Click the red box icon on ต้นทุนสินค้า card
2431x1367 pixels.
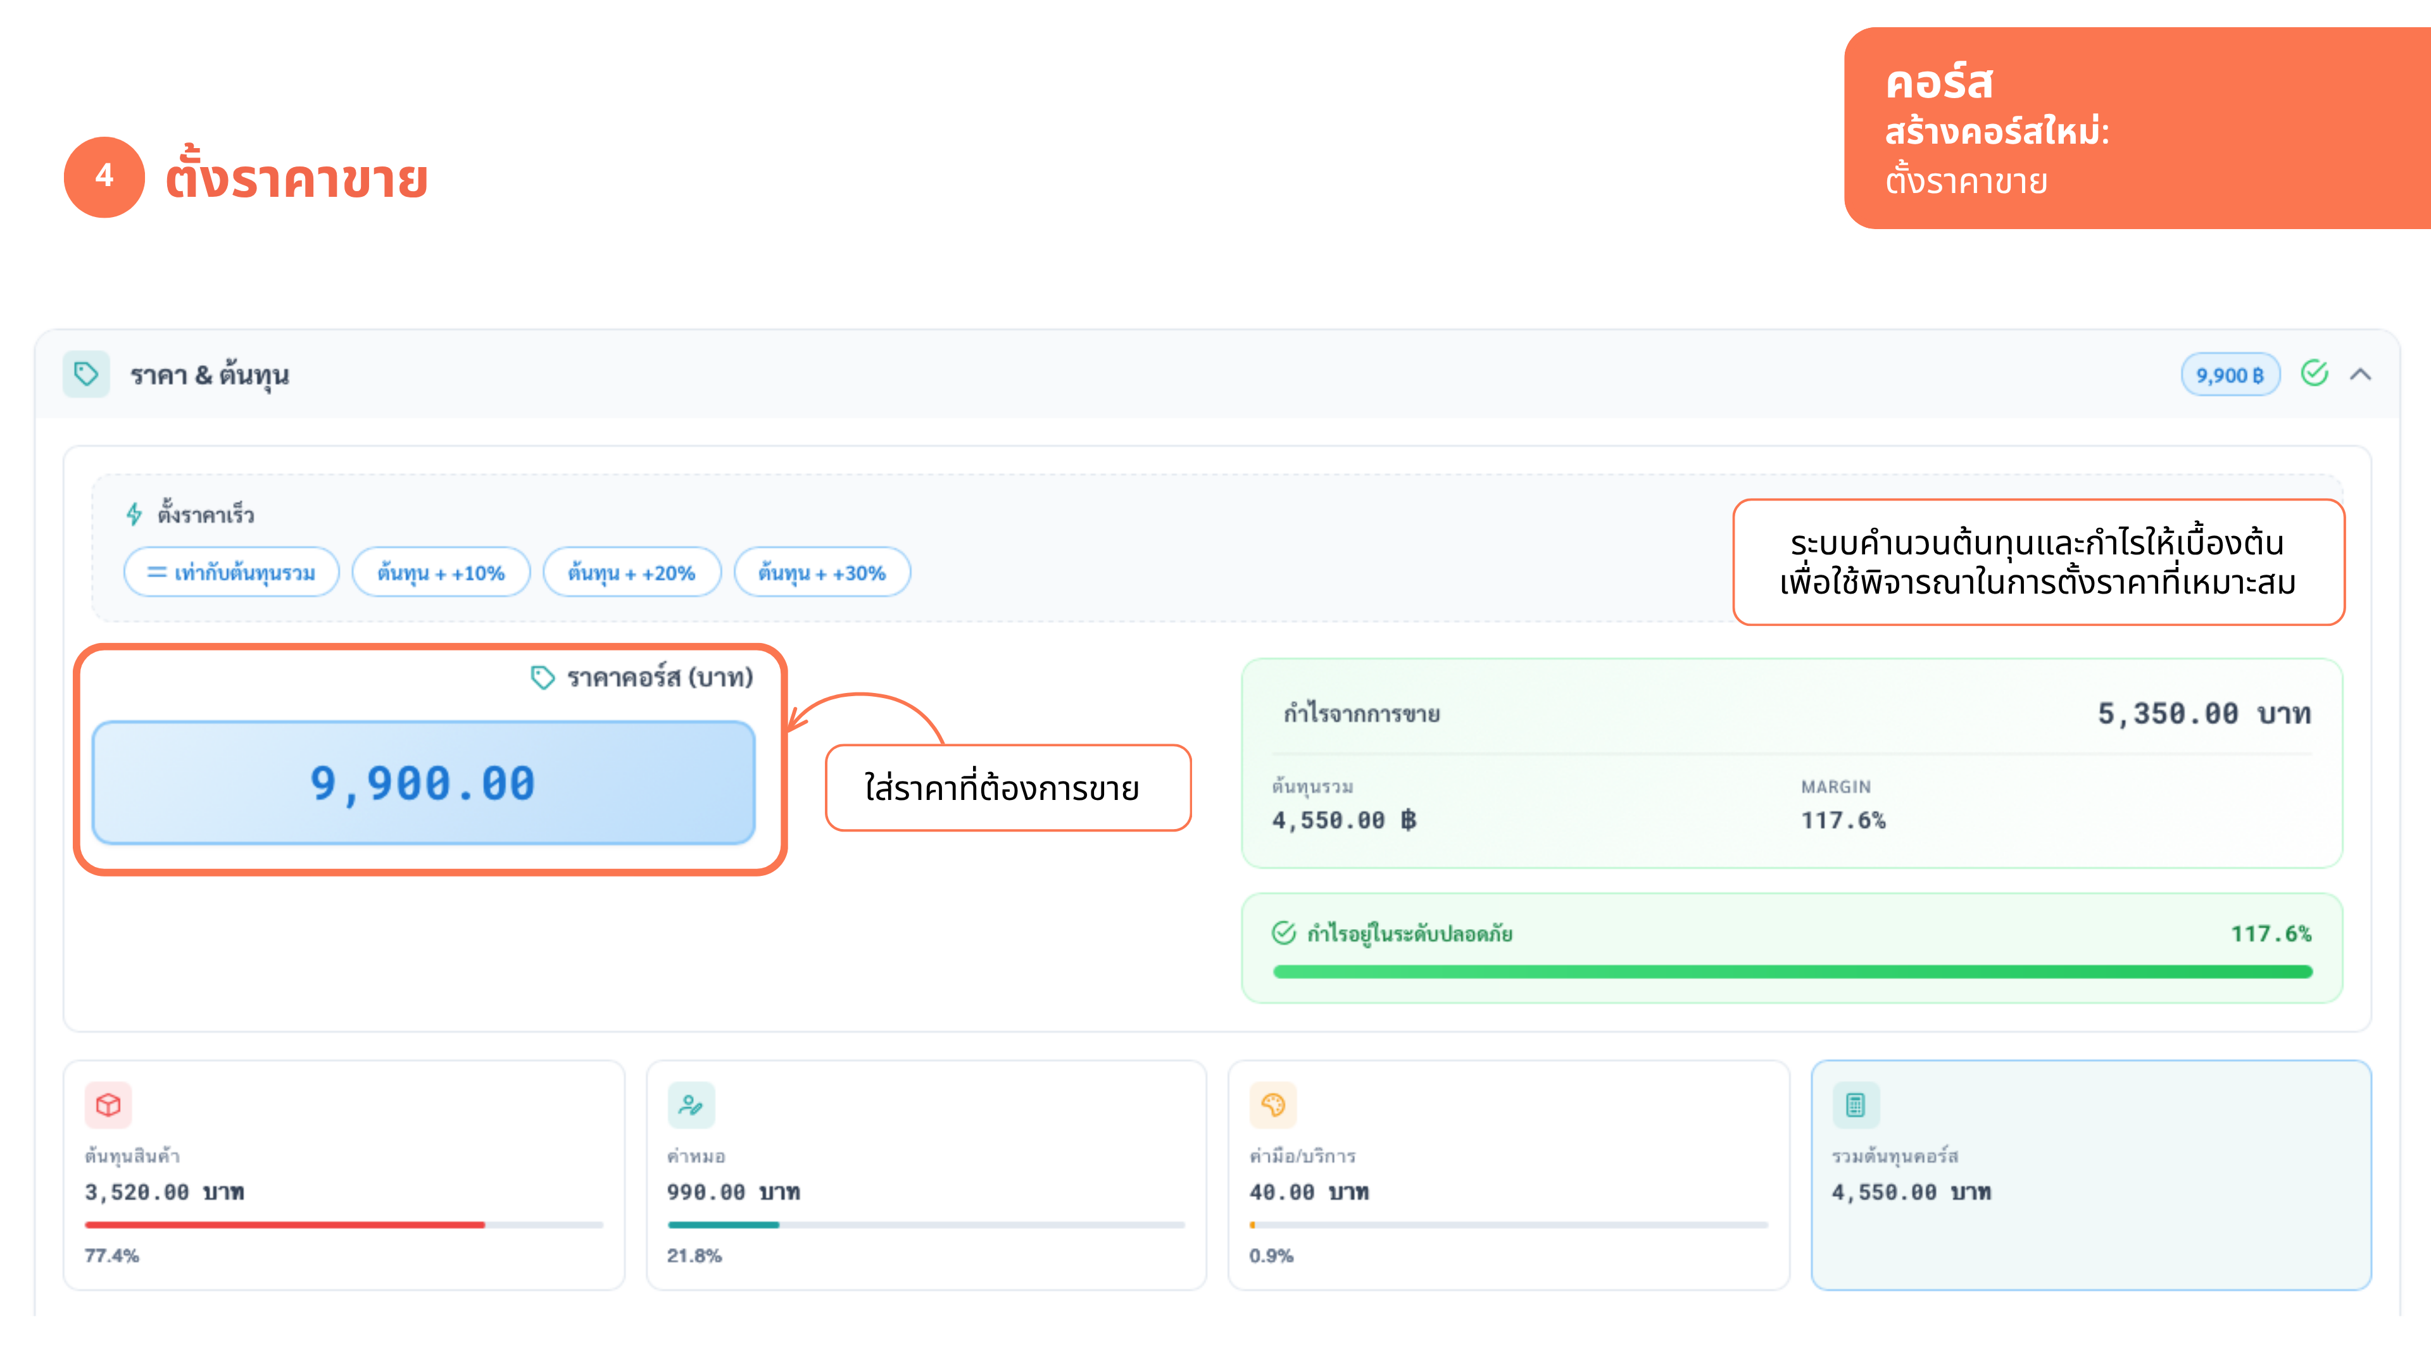point(108,1105)
